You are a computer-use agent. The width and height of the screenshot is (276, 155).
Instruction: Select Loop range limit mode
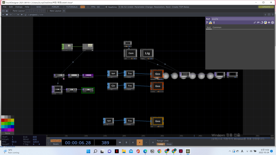(161, 144)
